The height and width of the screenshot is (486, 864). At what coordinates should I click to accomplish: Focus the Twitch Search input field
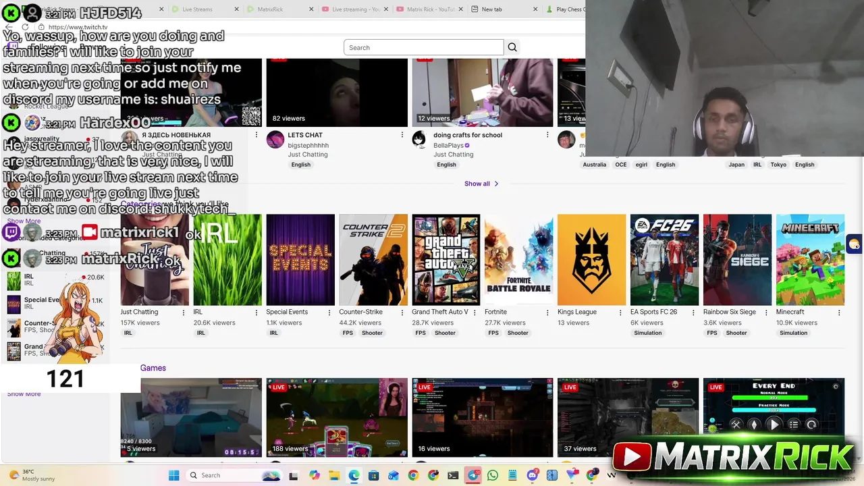pyautogui.click(x=424, y=47)
